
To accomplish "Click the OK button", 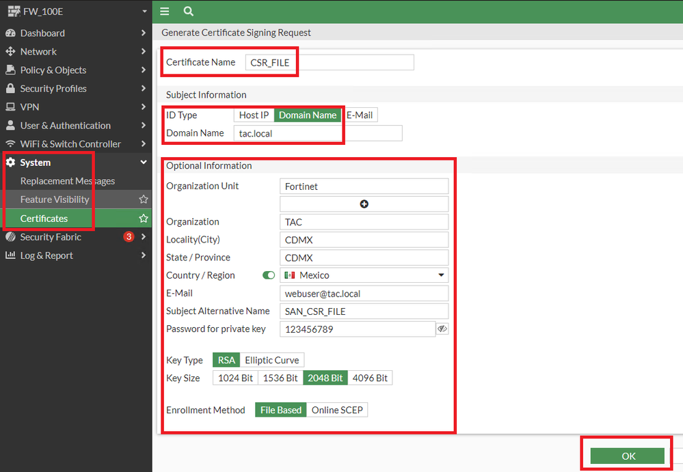I will pyautogui.click(x=627, y=456).
